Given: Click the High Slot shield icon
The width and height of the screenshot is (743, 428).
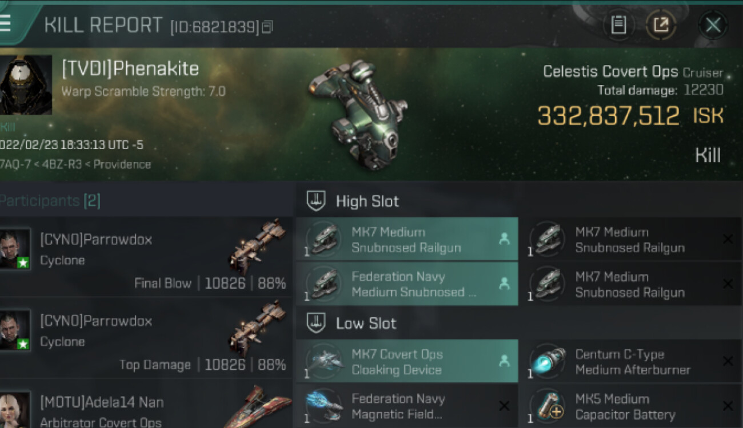Looking at the screenshot, I should point(316,201).
